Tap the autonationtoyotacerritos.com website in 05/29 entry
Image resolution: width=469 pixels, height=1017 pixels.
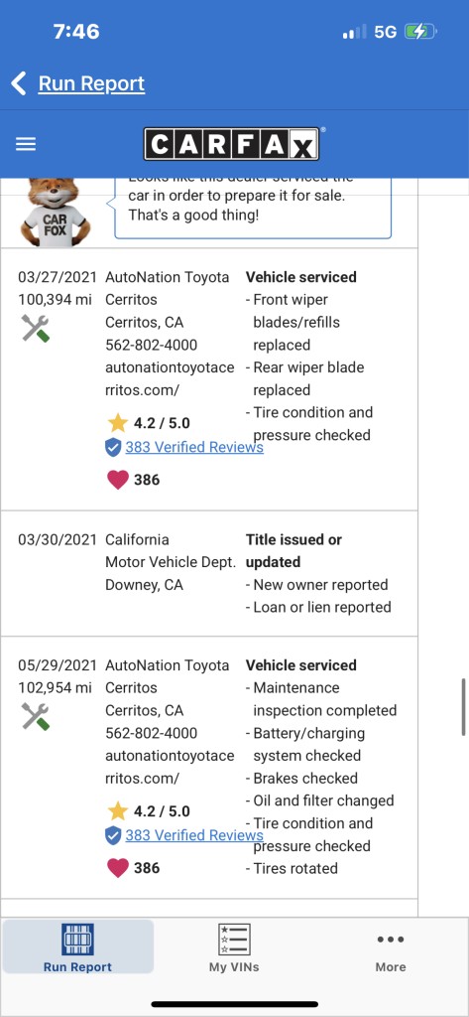(170, 767)
